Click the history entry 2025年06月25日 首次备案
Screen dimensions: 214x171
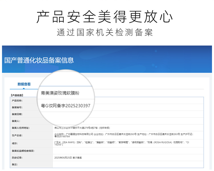pos(68,158)
